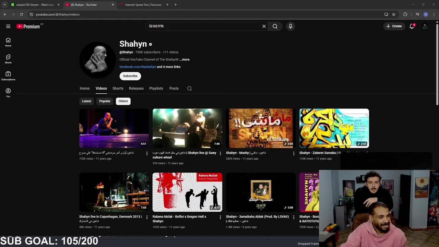
Task: Clear the SHAHYN search text
Action: tap(264, 26)
